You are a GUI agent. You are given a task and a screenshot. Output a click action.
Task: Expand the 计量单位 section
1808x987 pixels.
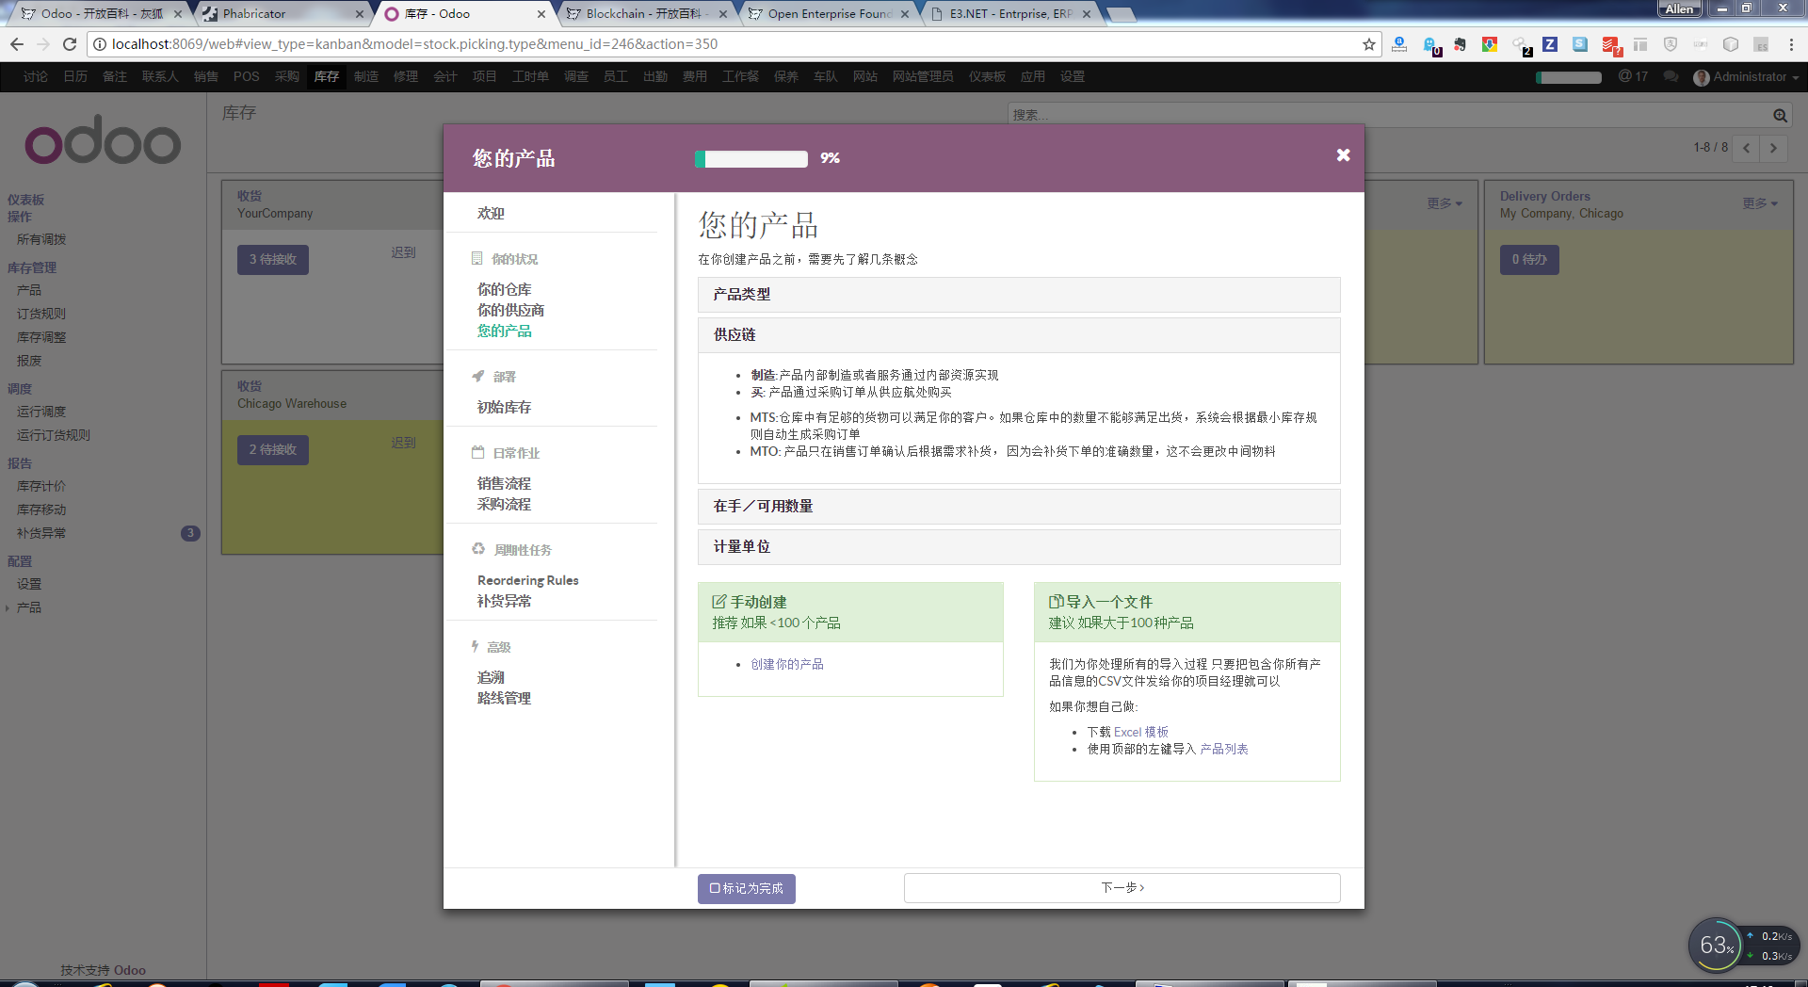pos(1018,547)
